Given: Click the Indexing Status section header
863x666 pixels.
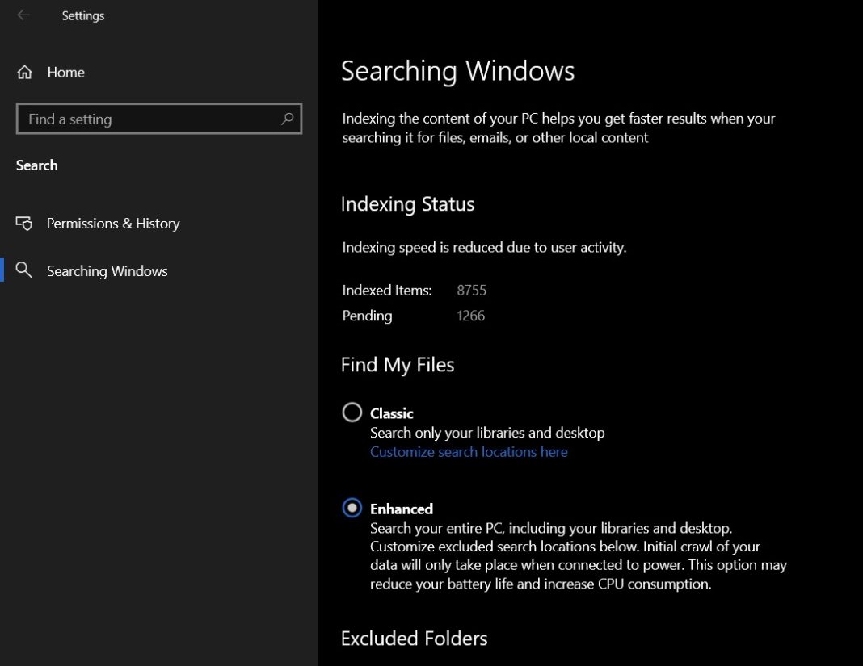Looking at the screenshot, I should (x=407, y=204).
